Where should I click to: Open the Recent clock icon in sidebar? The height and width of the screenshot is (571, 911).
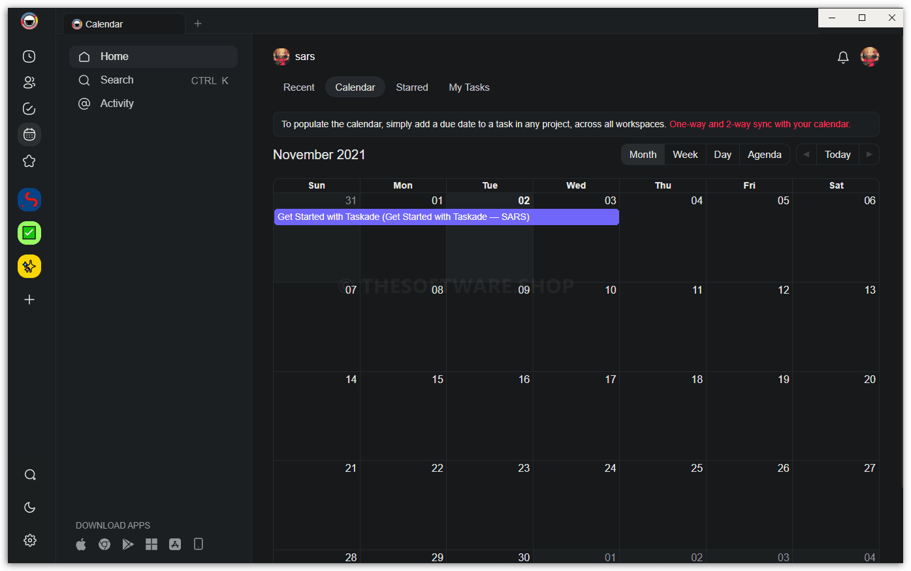29,57
